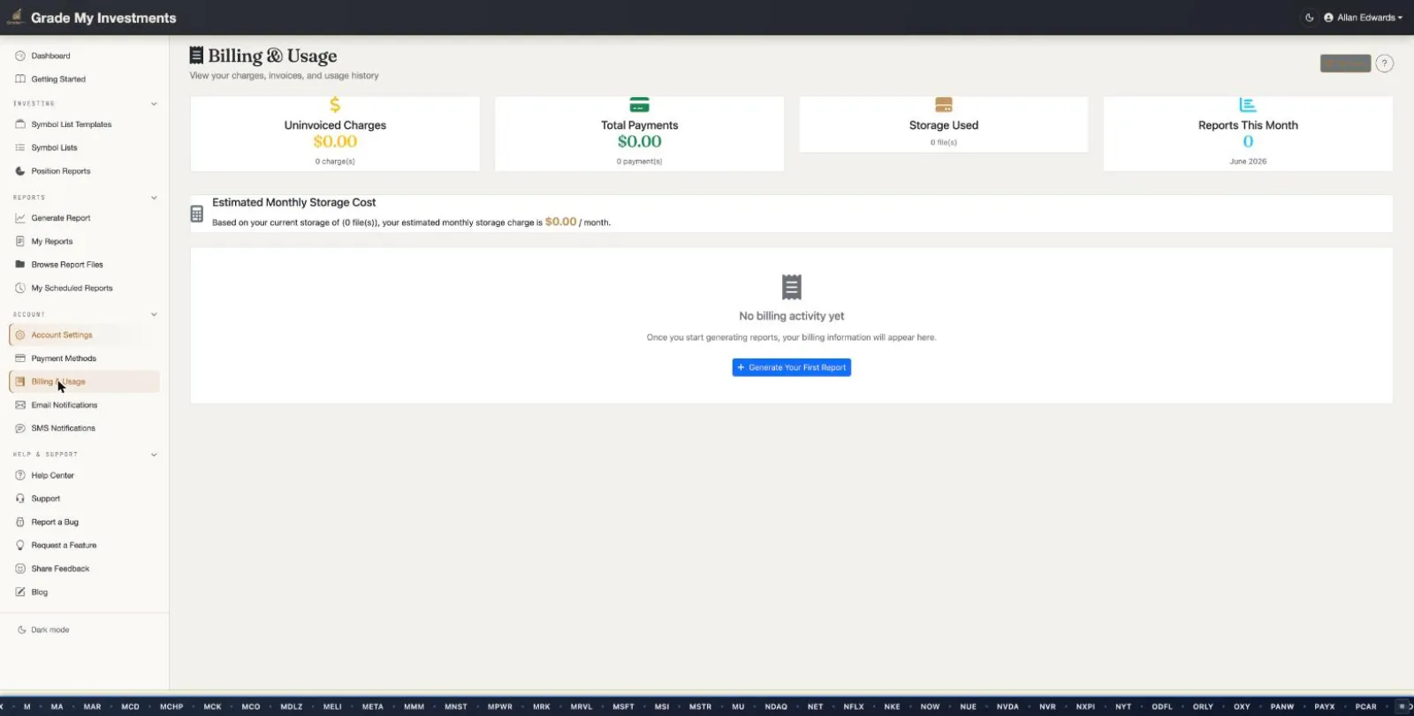
Task: Click the MSTR ticker symbol
Action: click(700, 707)
